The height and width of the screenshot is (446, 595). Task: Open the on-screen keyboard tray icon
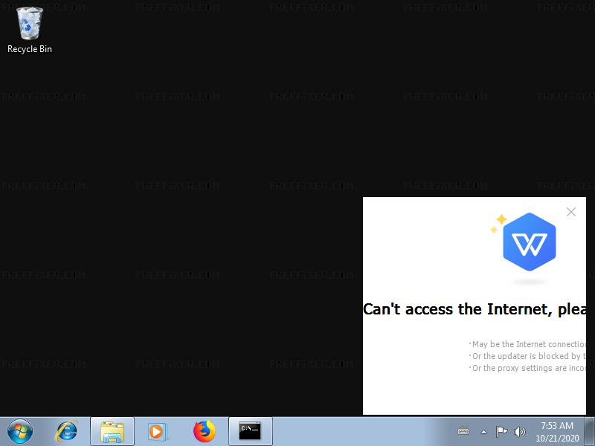(463, 431)
